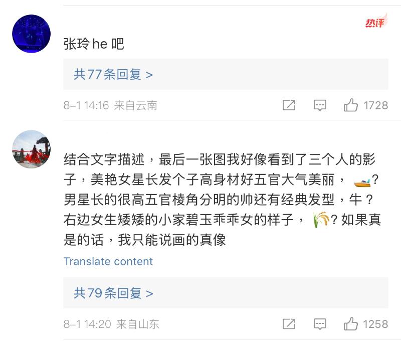Click the Translate content link

[108, 262]
